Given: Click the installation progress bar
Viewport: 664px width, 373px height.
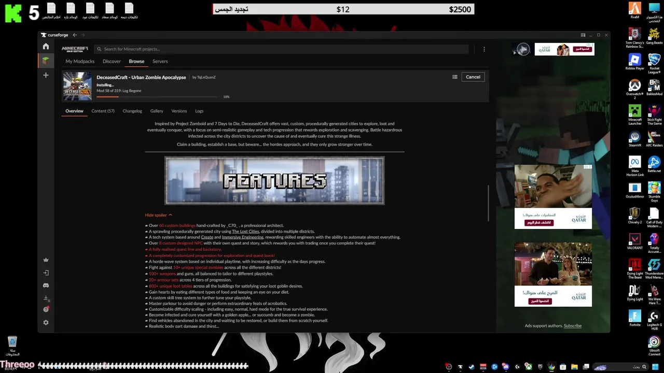Looking at the screenshot, I should (x=157, y=97).
